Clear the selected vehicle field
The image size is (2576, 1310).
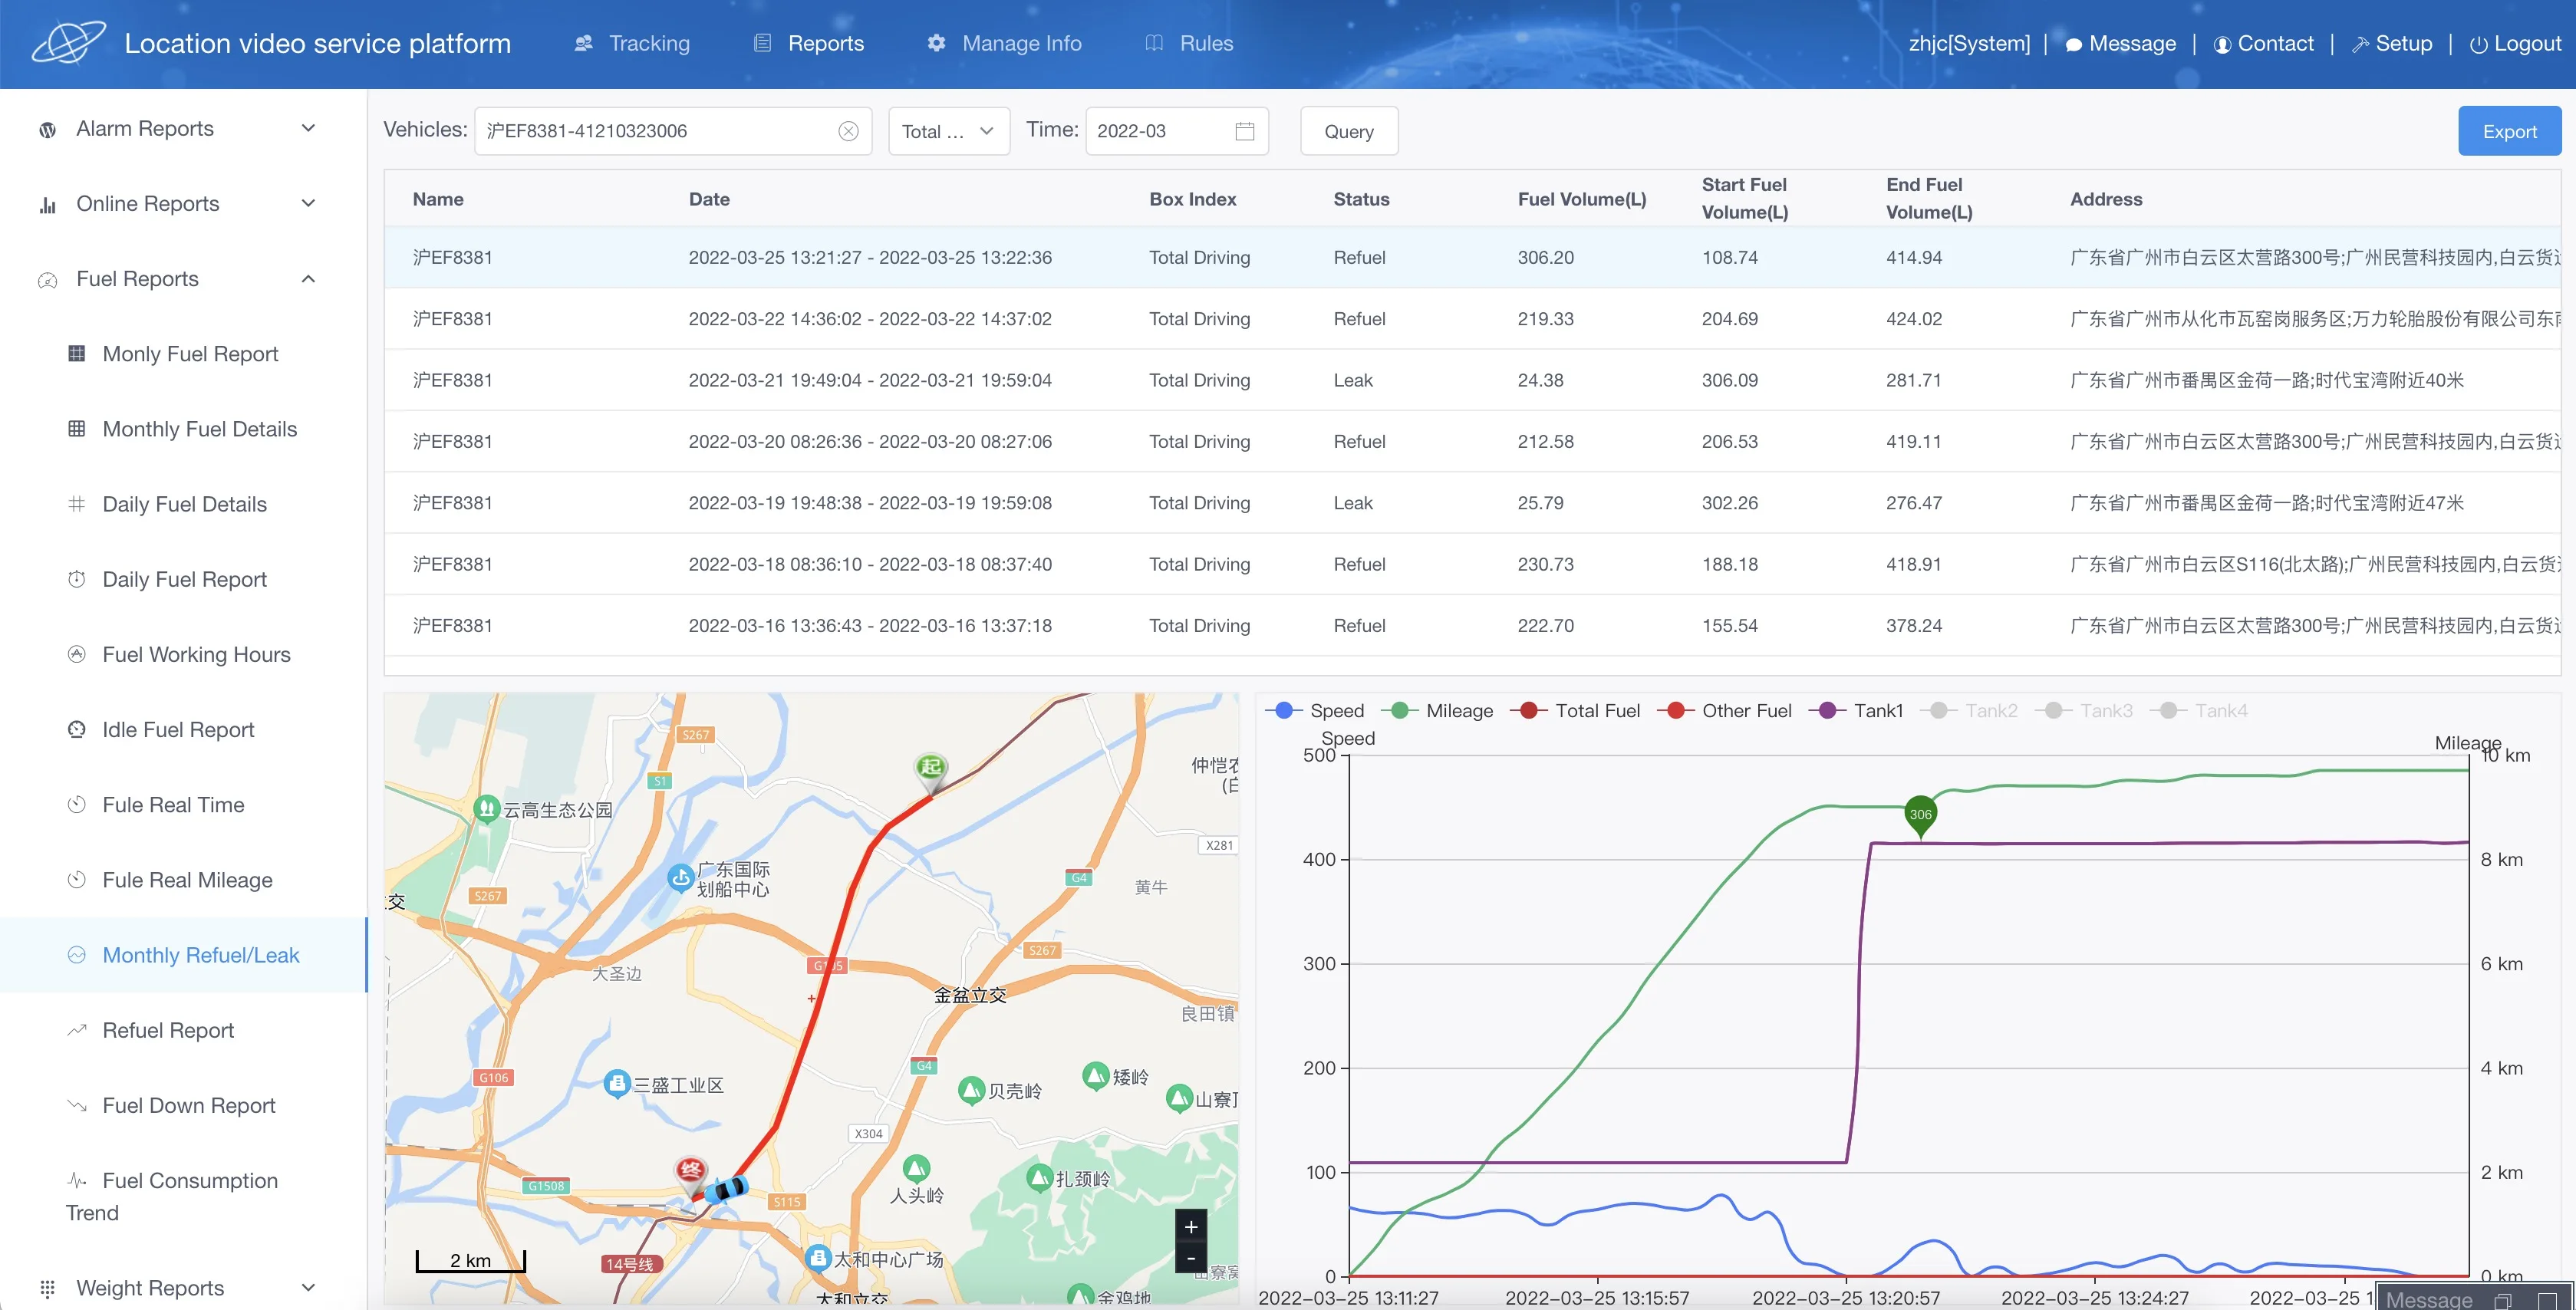[x=848, y=131]
